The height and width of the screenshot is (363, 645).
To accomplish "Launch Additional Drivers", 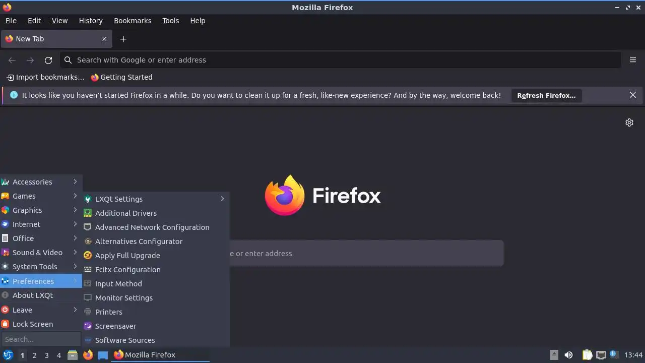I will pyautogui.click(x=156, y=213).
